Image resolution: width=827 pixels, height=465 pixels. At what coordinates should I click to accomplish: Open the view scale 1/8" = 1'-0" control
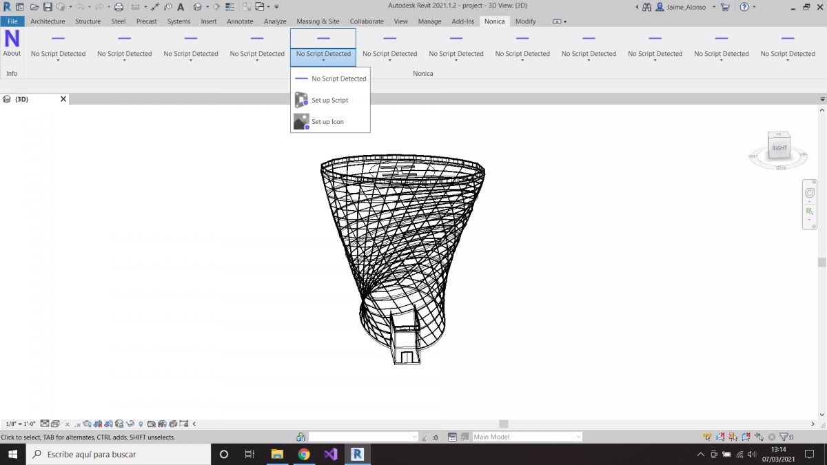tap(21, 424)
